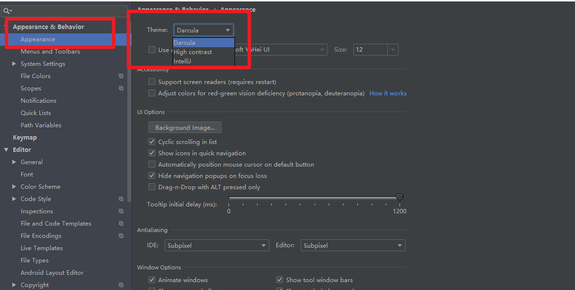Open Keymap settings in the sidebar
Image resolution: width=575 pixels, height=290 pixels.
(x=25, y=138)
